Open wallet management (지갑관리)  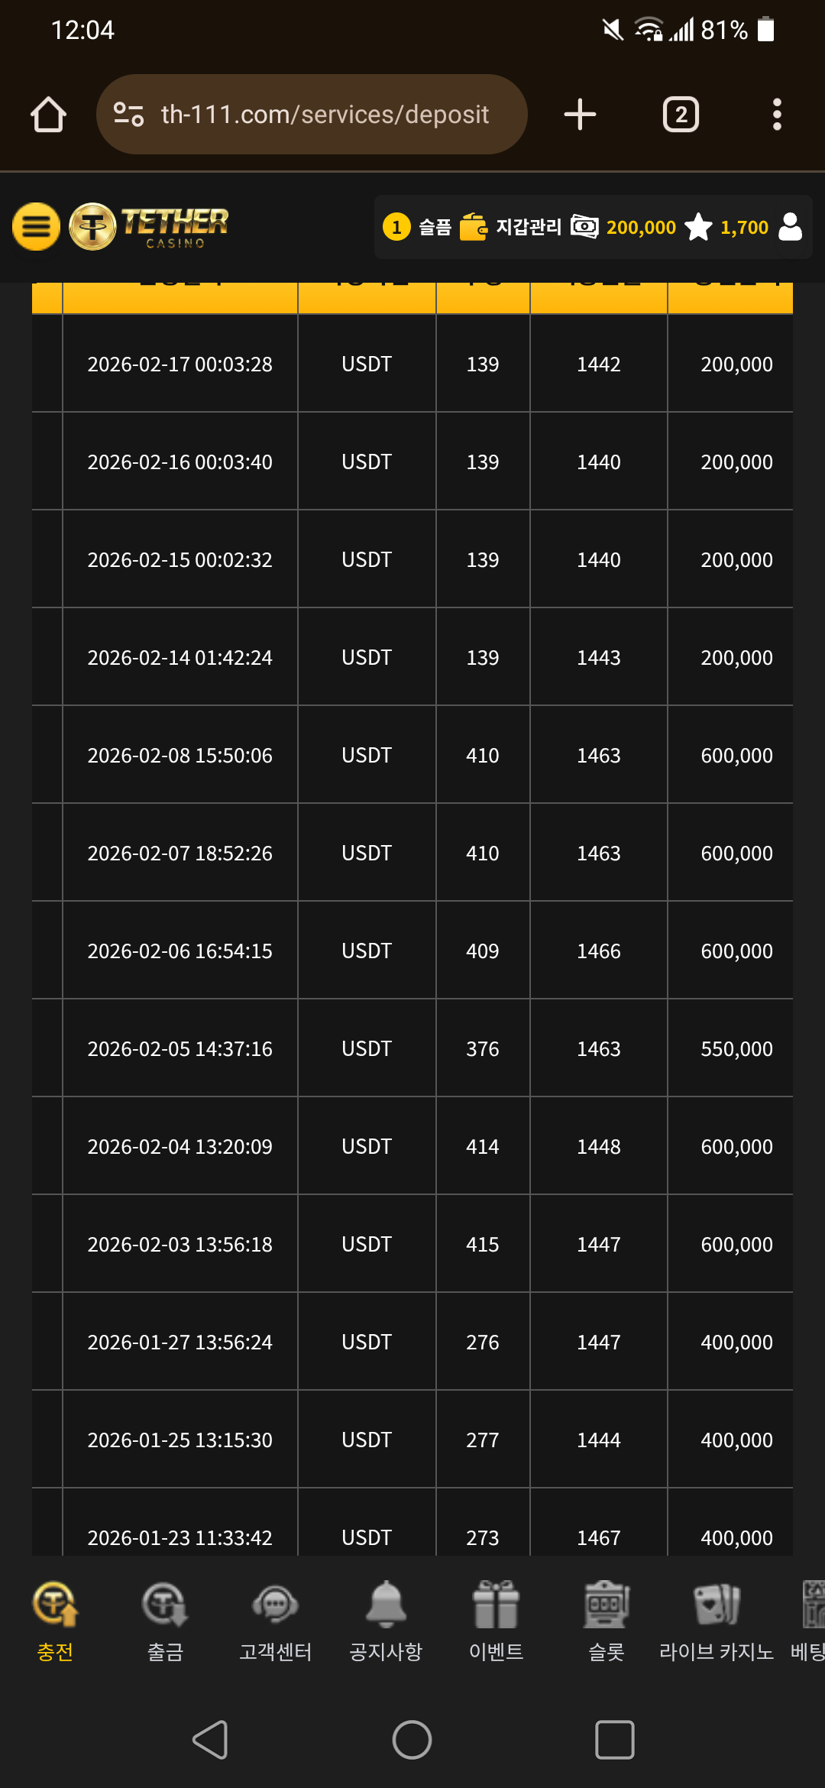511,227
